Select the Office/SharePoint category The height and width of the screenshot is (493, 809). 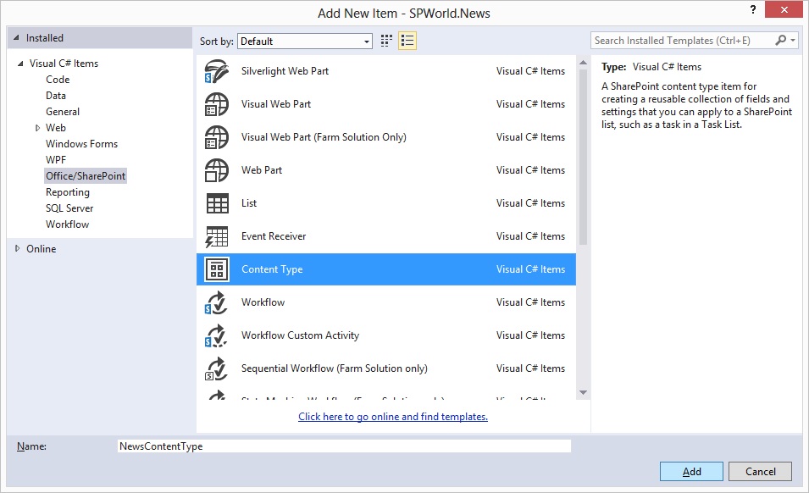pyautogui.click(x=86, y=176)
